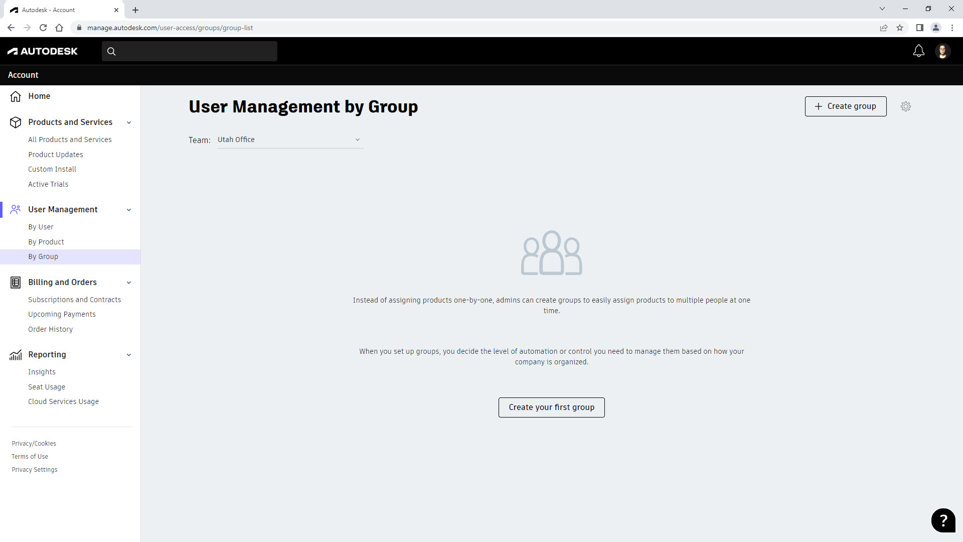Open Seat Usage report
Screen dimensions: 963x542
click(47, 387)
